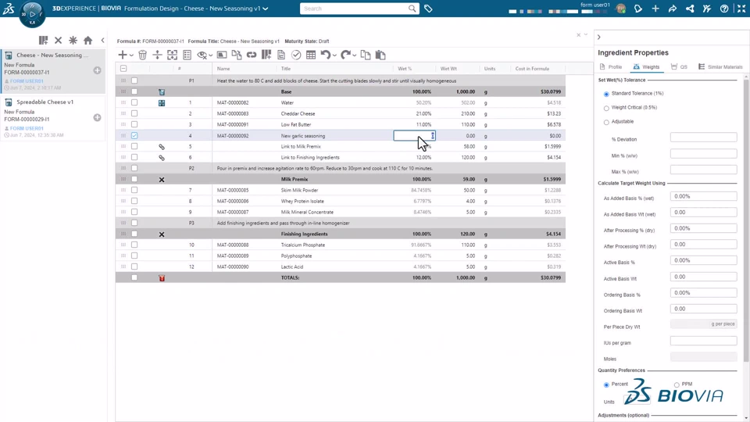Click the chain link icon in toolbar
Viewport: 750px width, 422px height.
(x=252, y=55)
